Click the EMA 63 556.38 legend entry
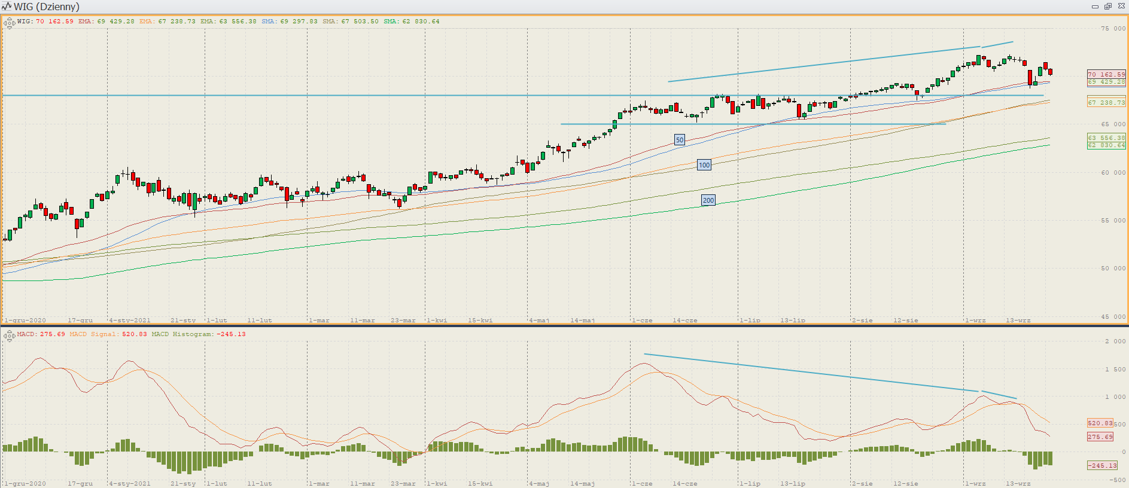This screenshot has height=488, width=1129. (x=228, y=22)
